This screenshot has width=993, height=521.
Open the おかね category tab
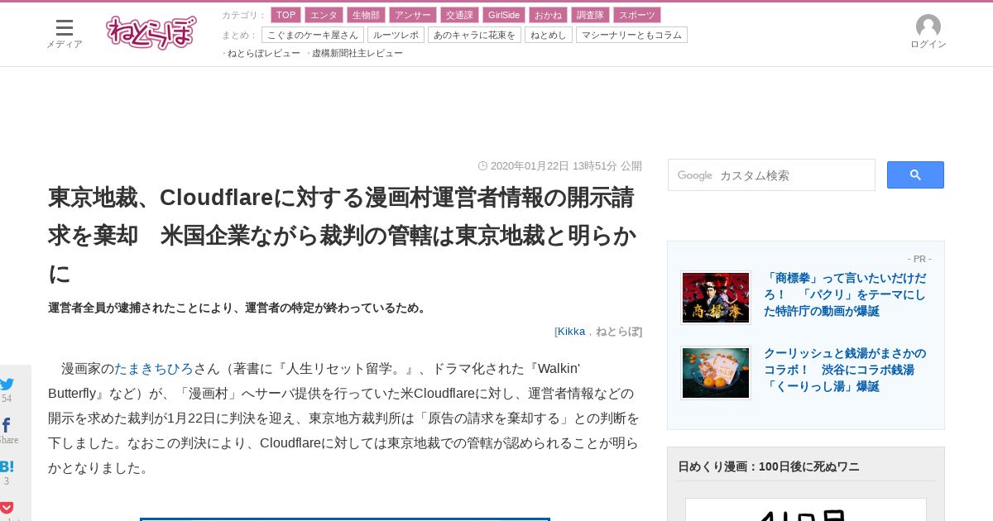(x=548, y=15)
